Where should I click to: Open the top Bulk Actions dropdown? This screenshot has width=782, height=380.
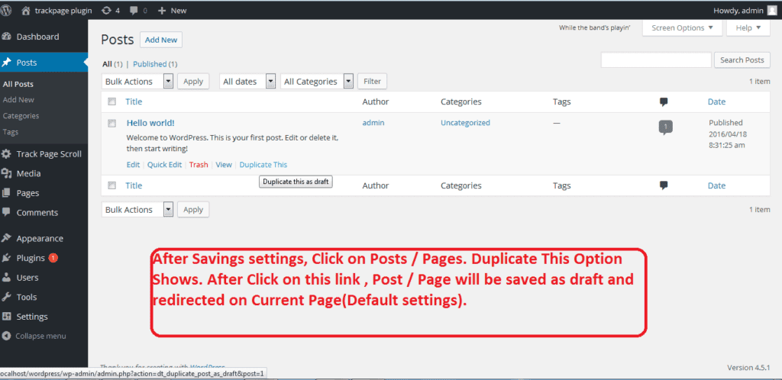[x=137, y=82]
